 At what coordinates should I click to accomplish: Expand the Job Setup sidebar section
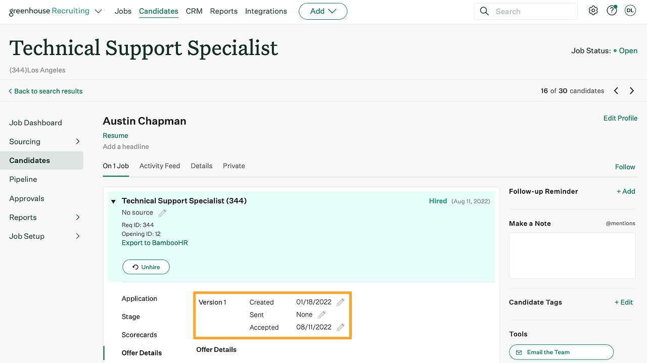point(78,236)
